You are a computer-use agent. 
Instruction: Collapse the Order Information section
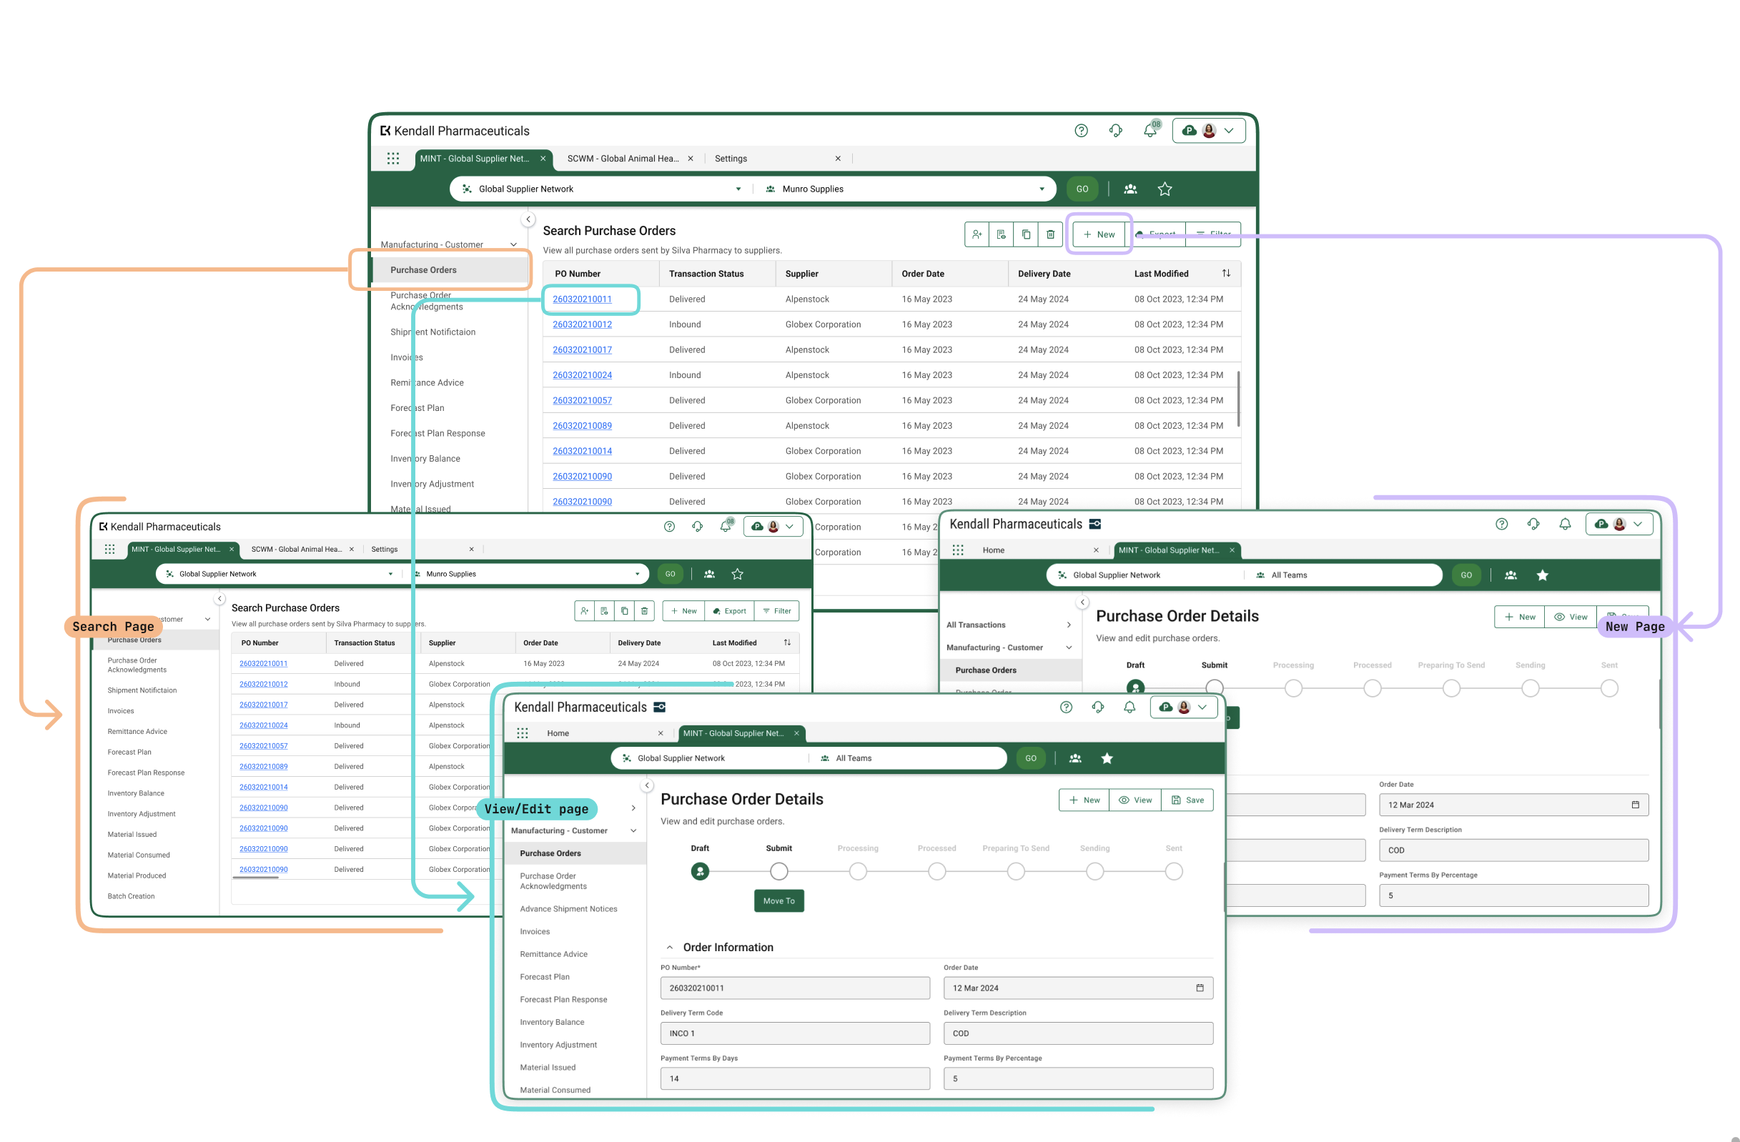[x=669, y=948]
